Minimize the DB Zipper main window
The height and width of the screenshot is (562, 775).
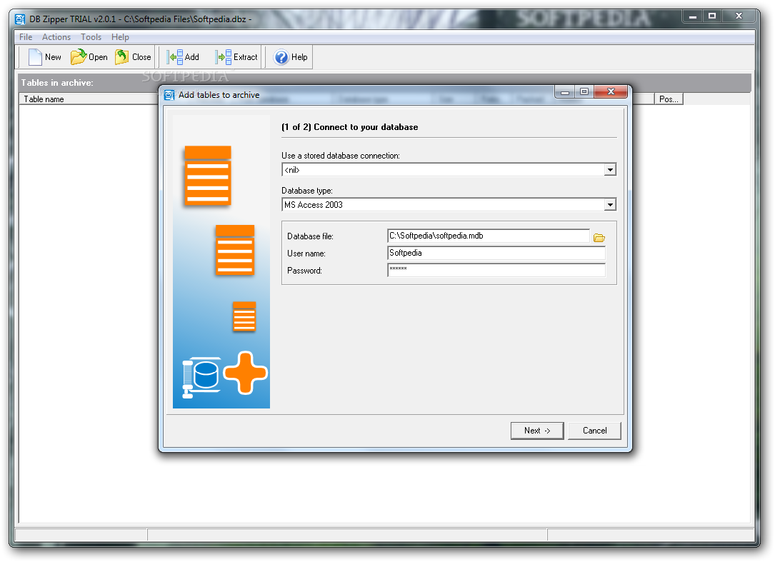pyautogui.click(x=693, y=16)
